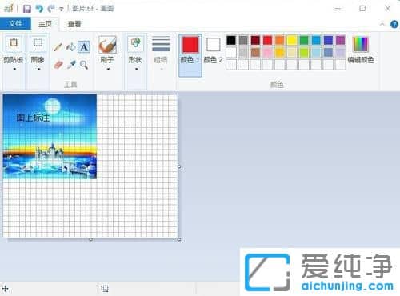Screen dimensions: 400x296
Task: Open the Edit colors rainbow icon
Action: coord(361,44)
